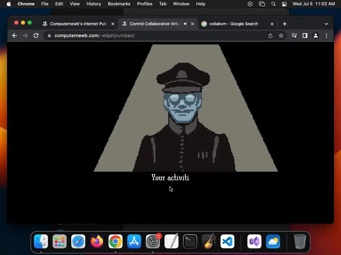Screen dimensions: 341x255
Task: Launch Firefox from the Dock
Action: (97, 241)
